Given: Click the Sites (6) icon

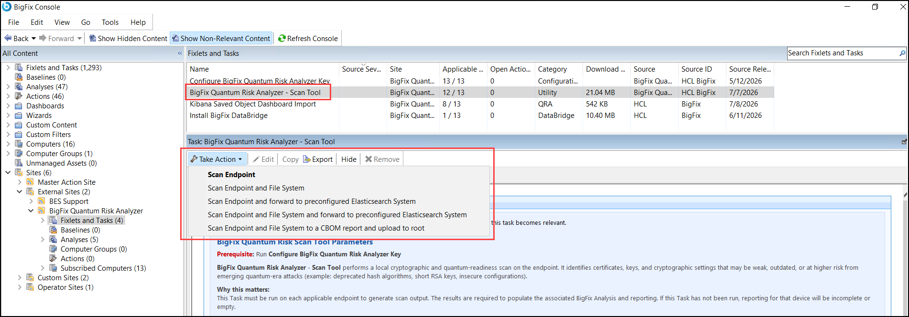Looking at the screenshot, I should [19, 172].
